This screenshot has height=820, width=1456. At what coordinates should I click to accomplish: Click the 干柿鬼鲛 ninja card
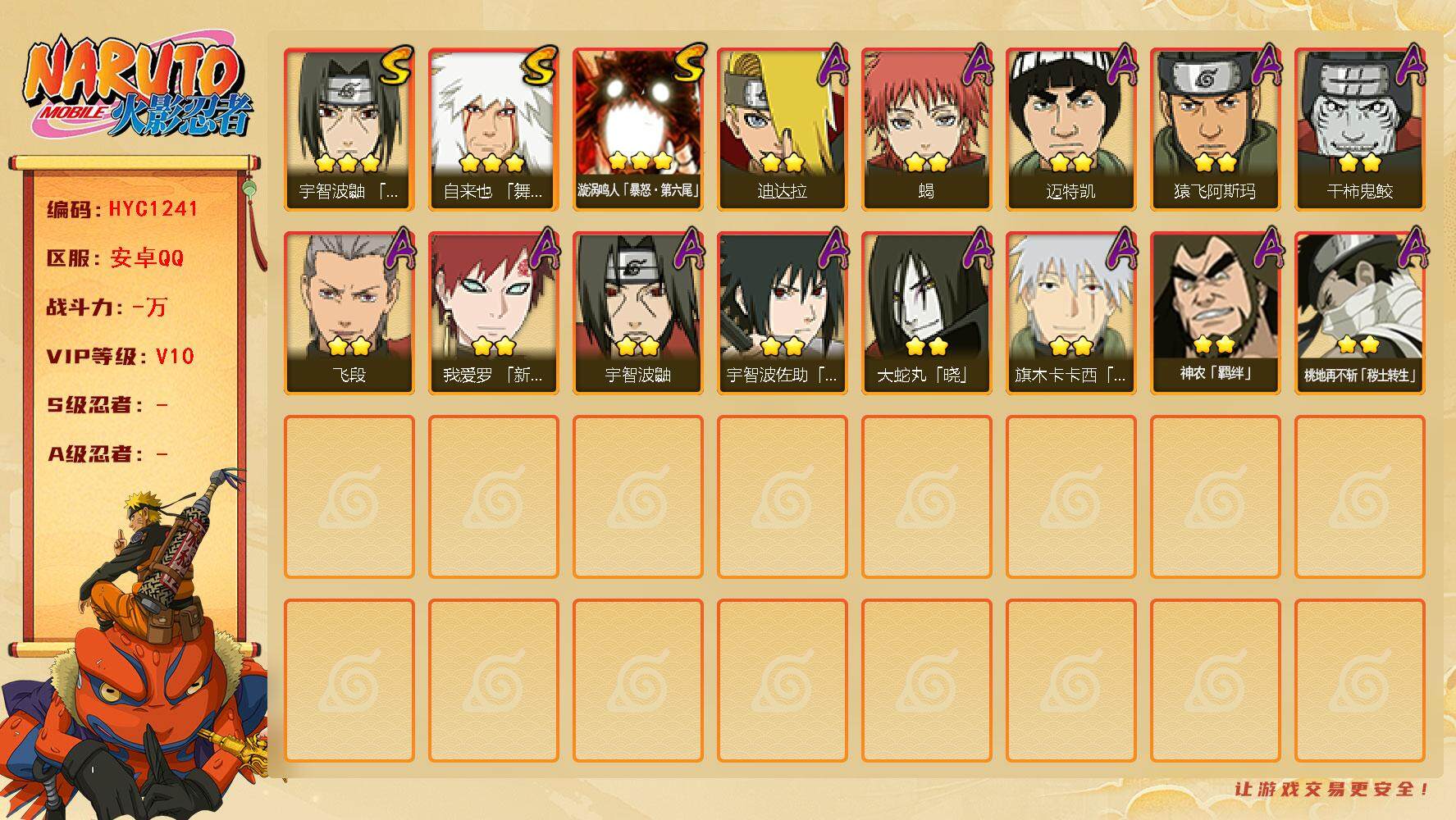(x=1359, y=130)
